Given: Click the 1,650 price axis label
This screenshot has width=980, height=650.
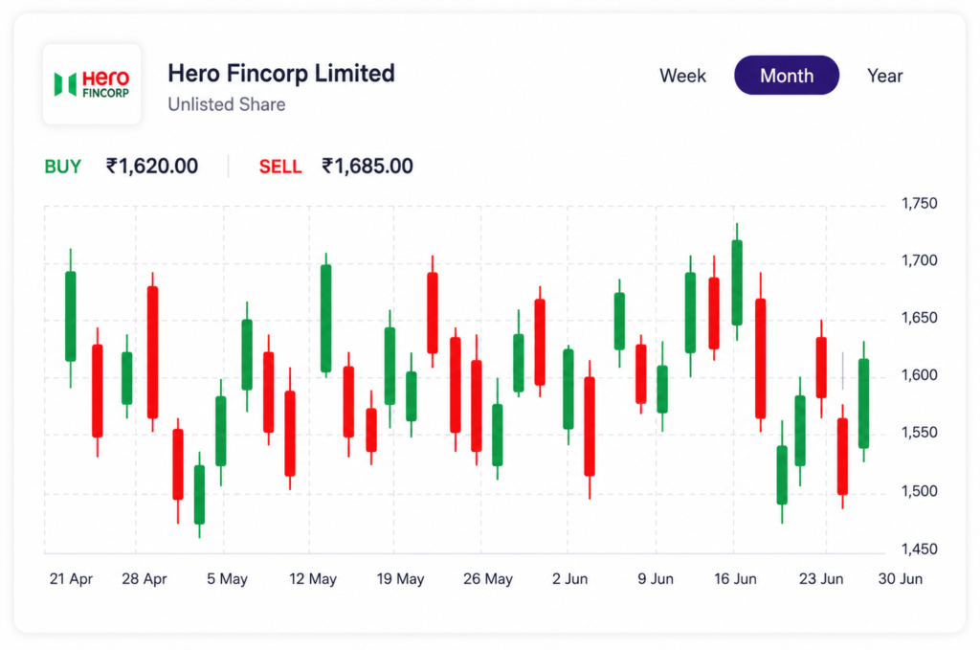Looking at the screenshot, I should 919,318.
